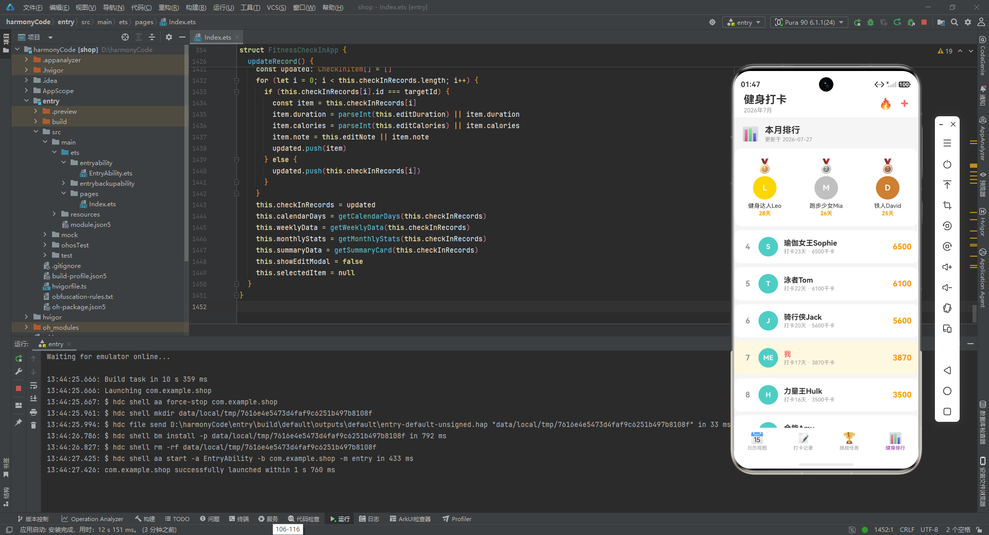The width and height of the screenshot is (989, 535).
Task: Open emulator hamburger menu icon
Action: pyautogui.click(x=947, y=144)
